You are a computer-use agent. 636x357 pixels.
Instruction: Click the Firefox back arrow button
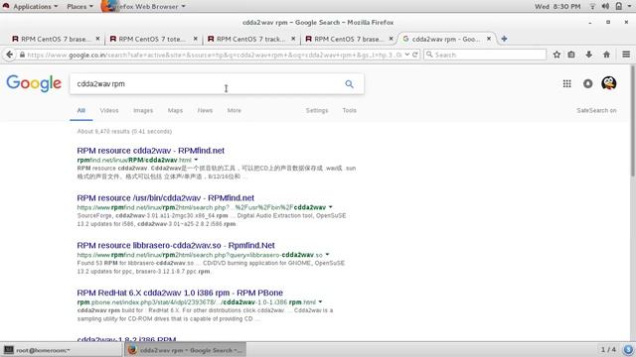click(9, 55)
